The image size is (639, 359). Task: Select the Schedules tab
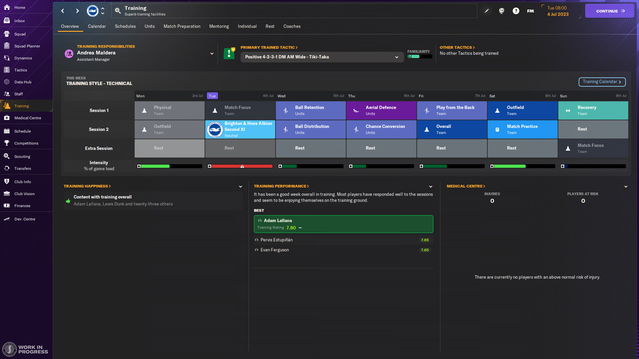[x=125, y=26]
